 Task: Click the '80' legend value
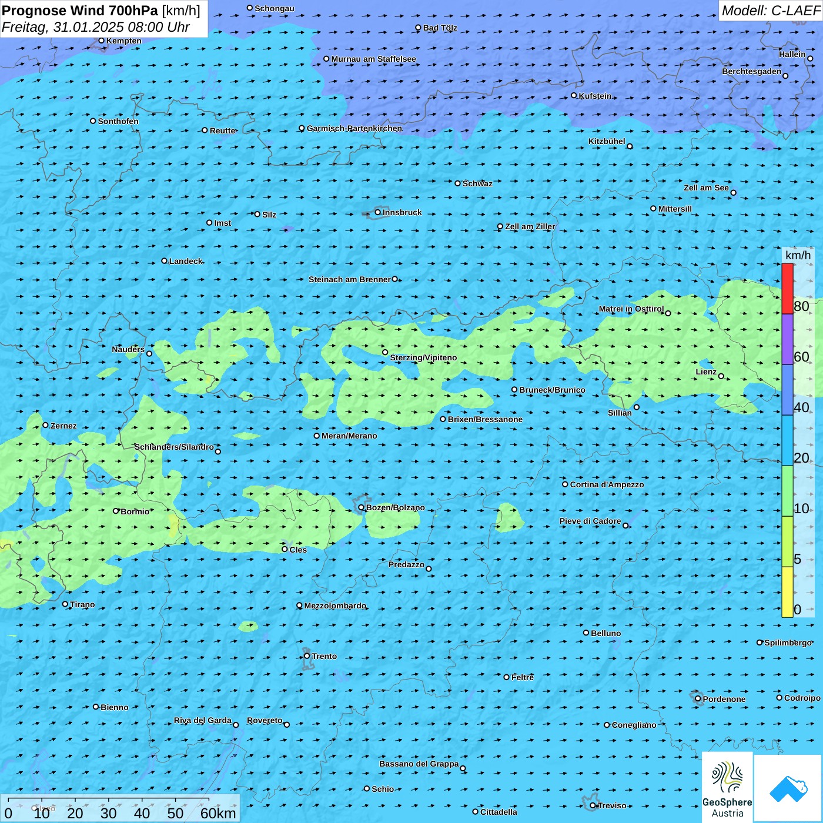801,306
